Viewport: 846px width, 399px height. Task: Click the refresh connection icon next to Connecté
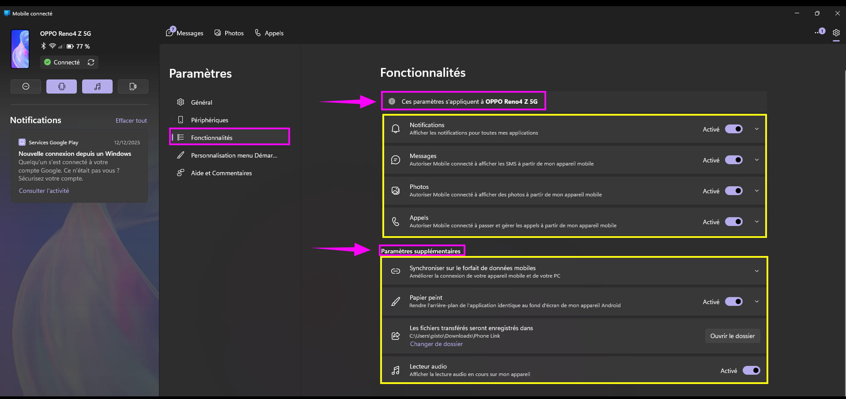91,62
